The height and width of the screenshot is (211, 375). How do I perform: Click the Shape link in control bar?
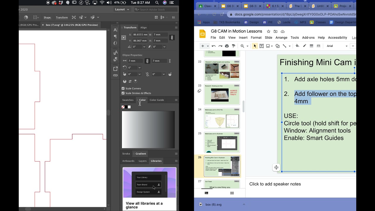[47, 17]
